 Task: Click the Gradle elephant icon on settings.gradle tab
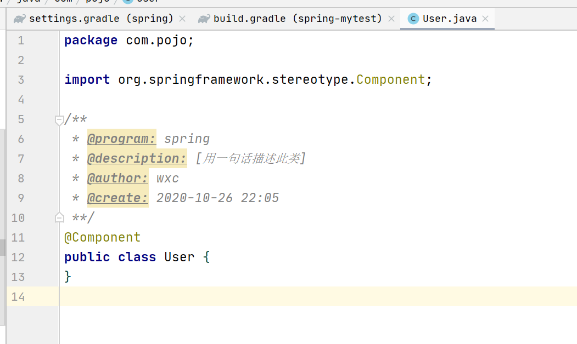click(19, 18)
